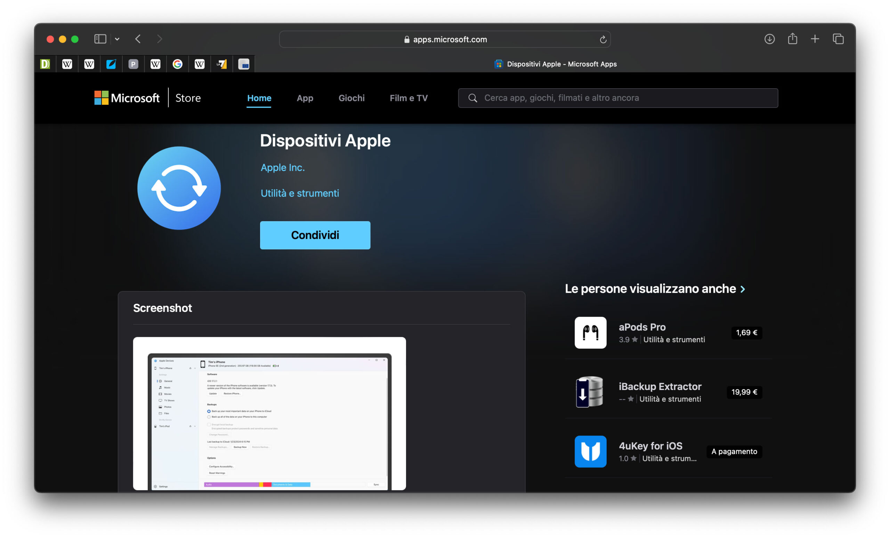Open the sidebar options dropdown arrow
Image resolution: width=890 pixels, height=538 pixels.
[x=117, y=39]
